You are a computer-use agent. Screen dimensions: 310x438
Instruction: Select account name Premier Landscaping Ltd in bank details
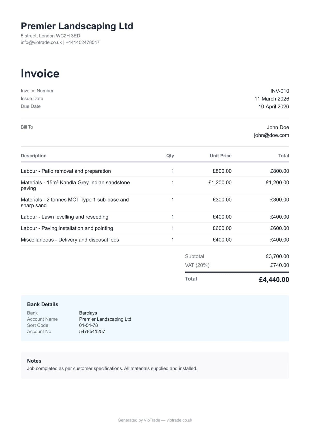pyautogui.click(x=105, y=319)
